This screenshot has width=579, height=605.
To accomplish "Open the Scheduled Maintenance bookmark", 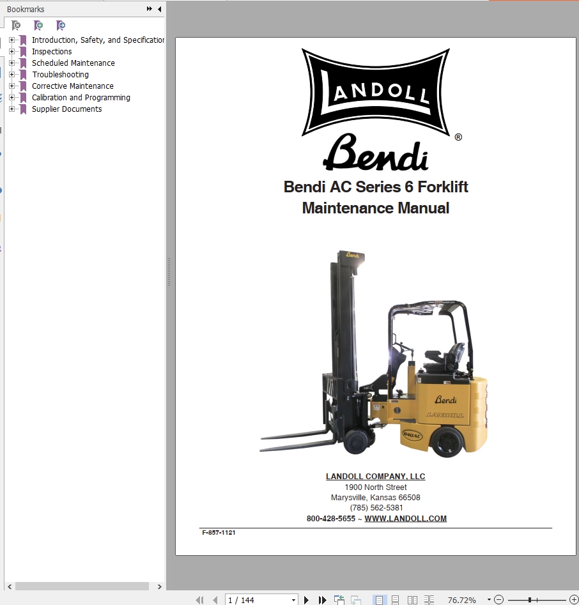I will [x=73, y=63].
